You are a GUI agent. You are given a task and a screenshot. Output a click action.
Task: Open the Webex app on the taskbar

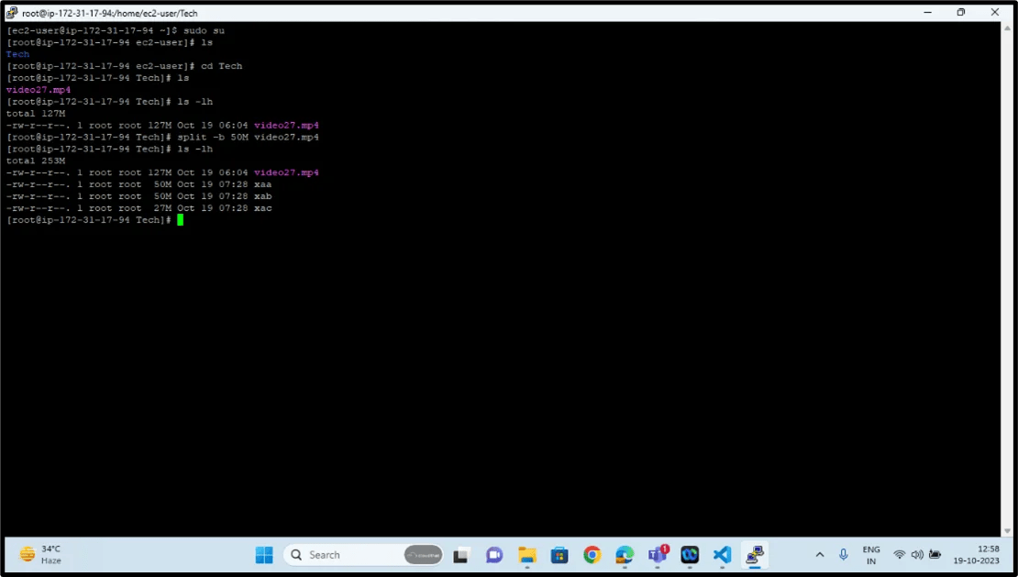point(690,555)
